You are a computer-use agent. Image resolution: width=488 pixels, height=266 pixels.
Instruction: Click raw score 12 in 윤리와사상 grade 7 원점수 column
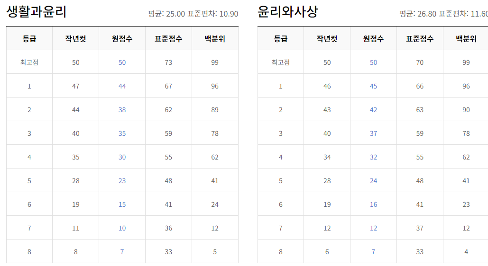pyautogui.click(x=373, y=228)
